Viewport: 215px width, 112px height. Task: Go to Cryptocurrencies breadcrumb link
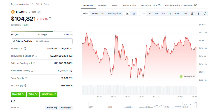coord(20,4)
